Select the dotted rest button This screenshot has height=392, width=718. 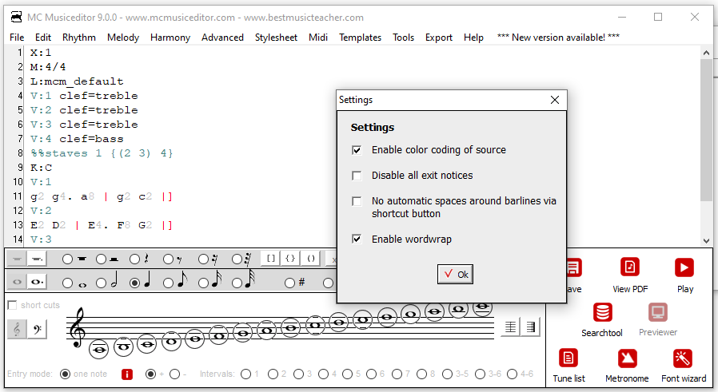pyautogui.click(x=37, y=259)
